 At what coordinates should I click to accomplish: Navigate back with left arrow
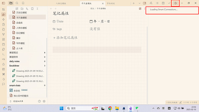tap(51, 9)
